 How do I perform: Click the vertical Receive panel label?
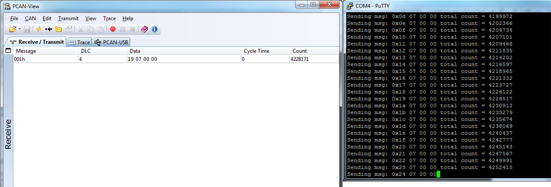point(8,134)
